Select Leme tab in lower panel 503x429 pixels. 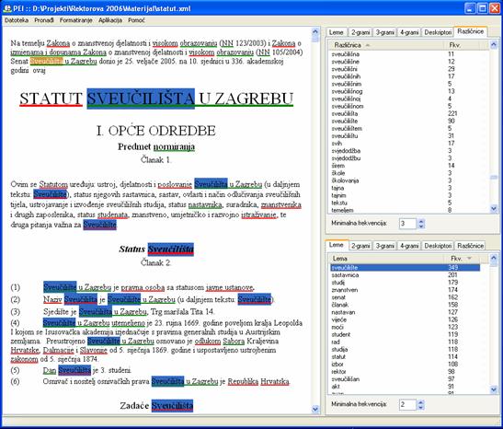(x=337, y=245)
